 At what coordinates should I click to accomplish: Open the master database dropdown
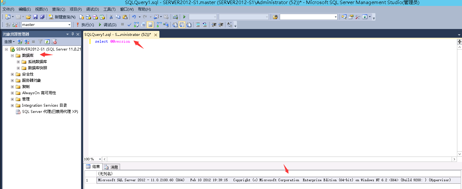click(69, 25)
